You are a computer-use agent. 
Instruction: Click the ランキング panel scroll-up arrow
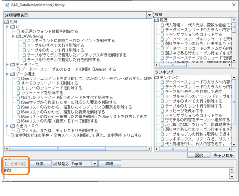[234, 77]
